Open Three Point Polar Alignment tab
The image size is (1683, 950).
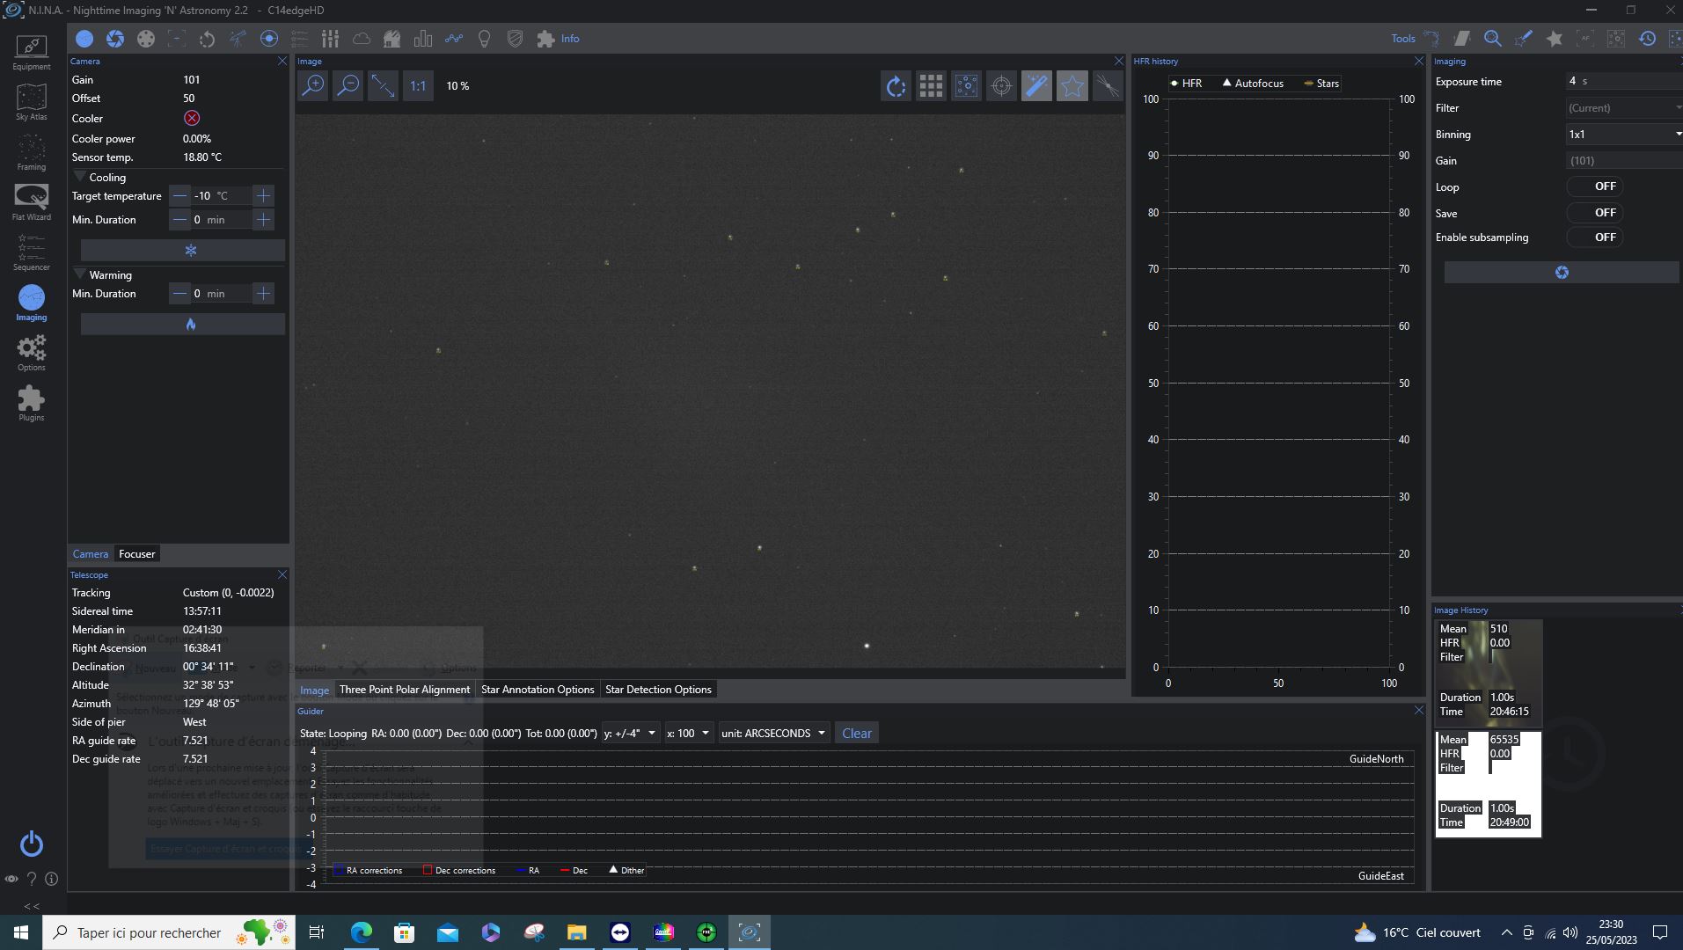405,690
